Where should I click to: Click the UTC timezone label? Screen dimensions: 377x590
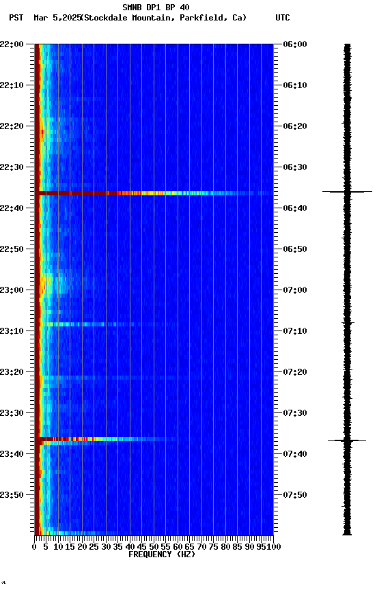[x=283, y=18]
